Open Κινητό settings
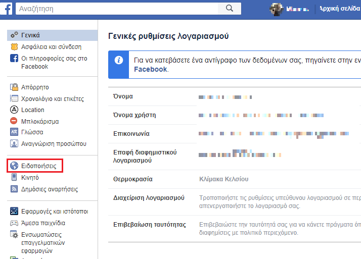The width and height of the screenshot is (361, 259). tap(30, 178)
